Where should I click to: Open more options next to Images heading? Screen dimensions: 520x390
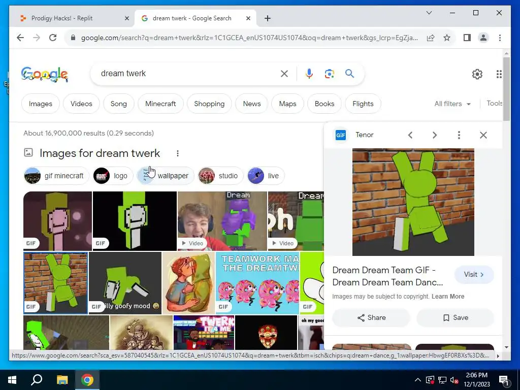[x=178, y=153]
